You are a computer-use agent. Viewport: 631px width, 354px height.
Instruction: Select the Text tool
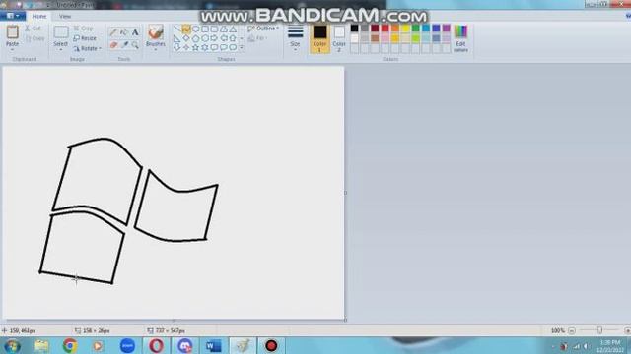coord(135,32)
